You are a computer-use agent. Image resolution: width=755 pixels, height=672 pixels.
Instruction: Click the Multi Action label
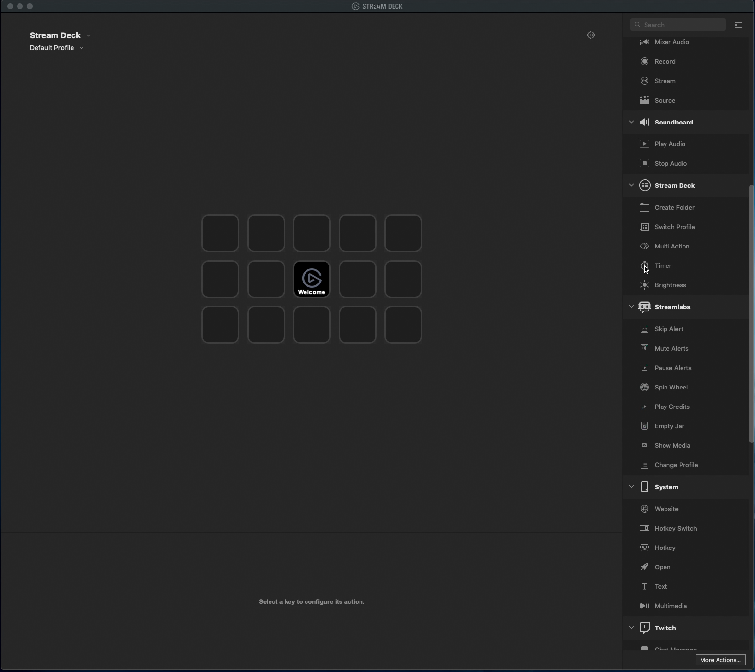672,246
